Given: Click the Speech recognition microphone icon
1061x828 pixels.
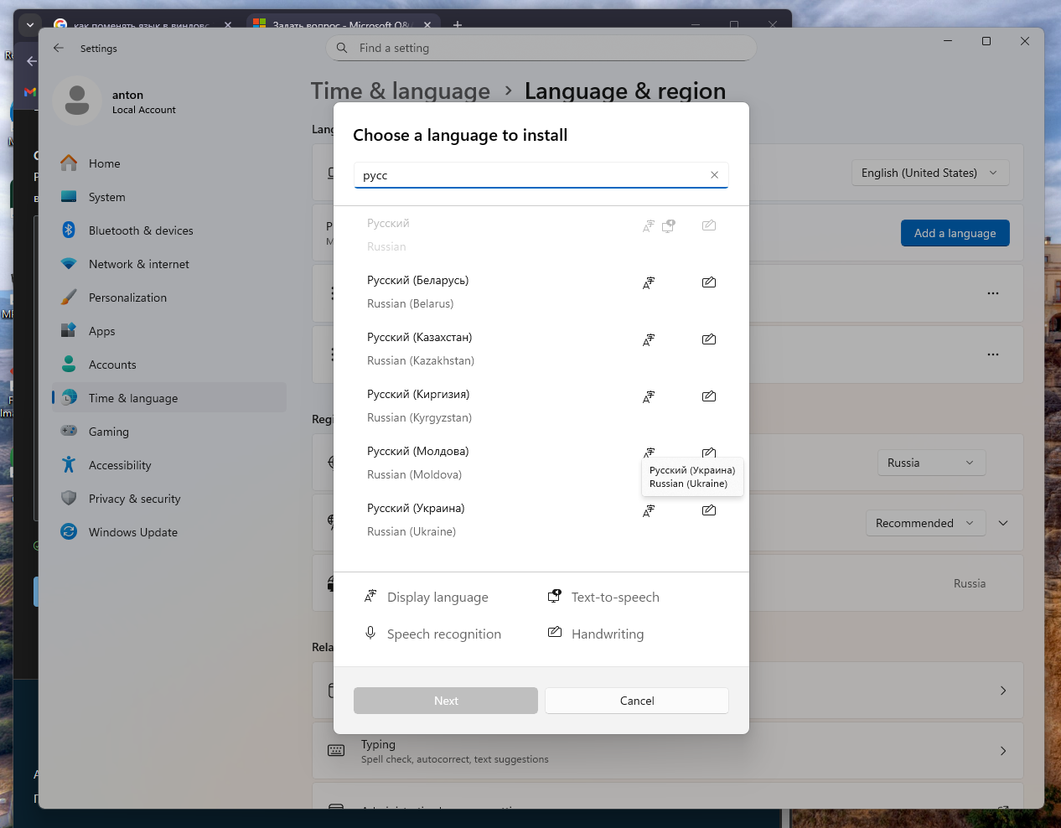Looking at the screenshot, I should click(x=370, y=633).
